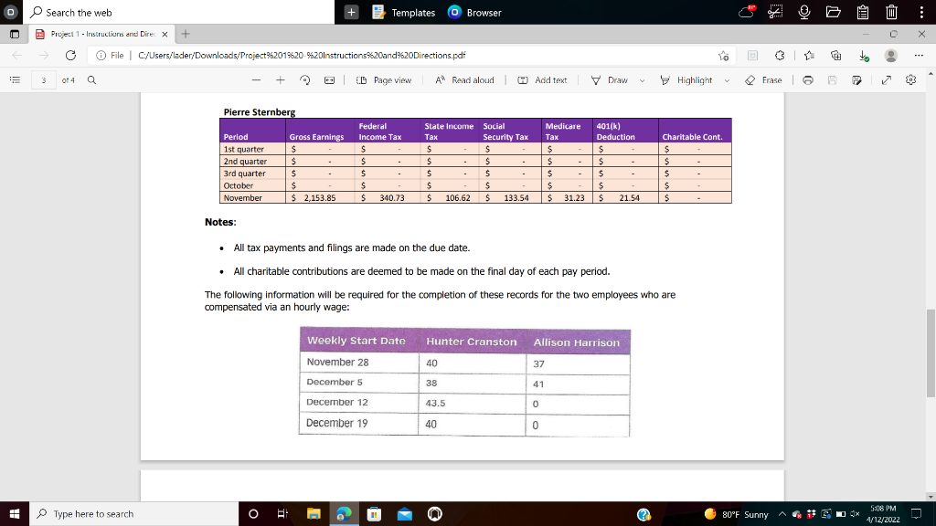Image resolution: width=936 pixels, height=526 pixels.
Task: Toggle the Erase tool
Action: [x=763, y=80]
